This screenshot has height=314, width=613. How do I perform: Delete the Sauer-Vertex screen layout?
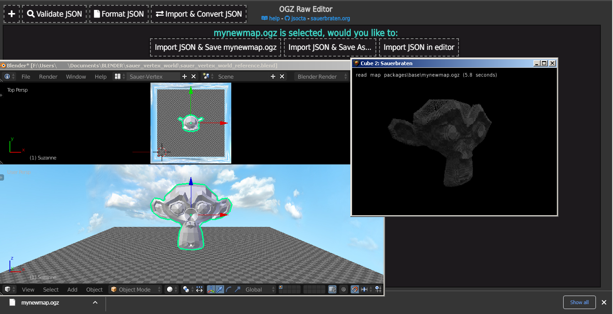[x=194, y=76]
